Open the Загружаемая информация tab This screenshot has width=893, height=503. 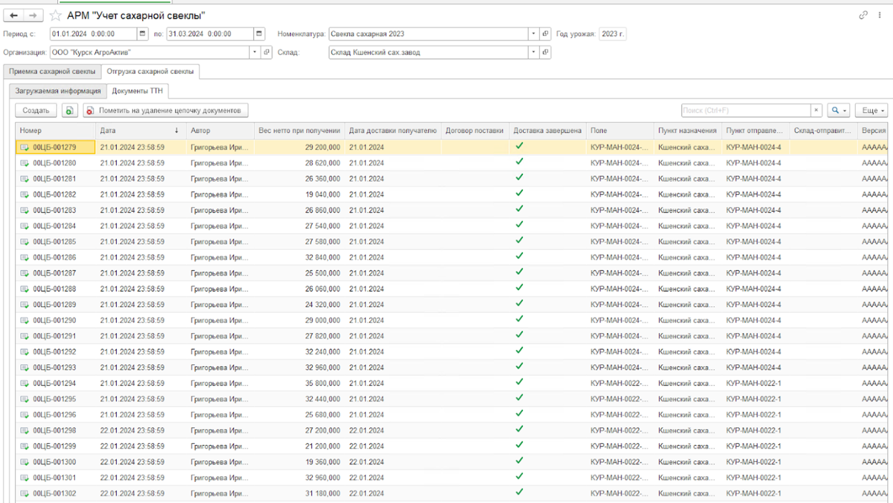[58, 91]
